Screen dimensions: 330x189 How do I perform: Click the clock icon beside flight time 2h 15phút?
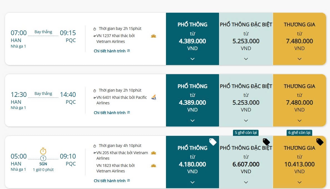click(95, 29)
